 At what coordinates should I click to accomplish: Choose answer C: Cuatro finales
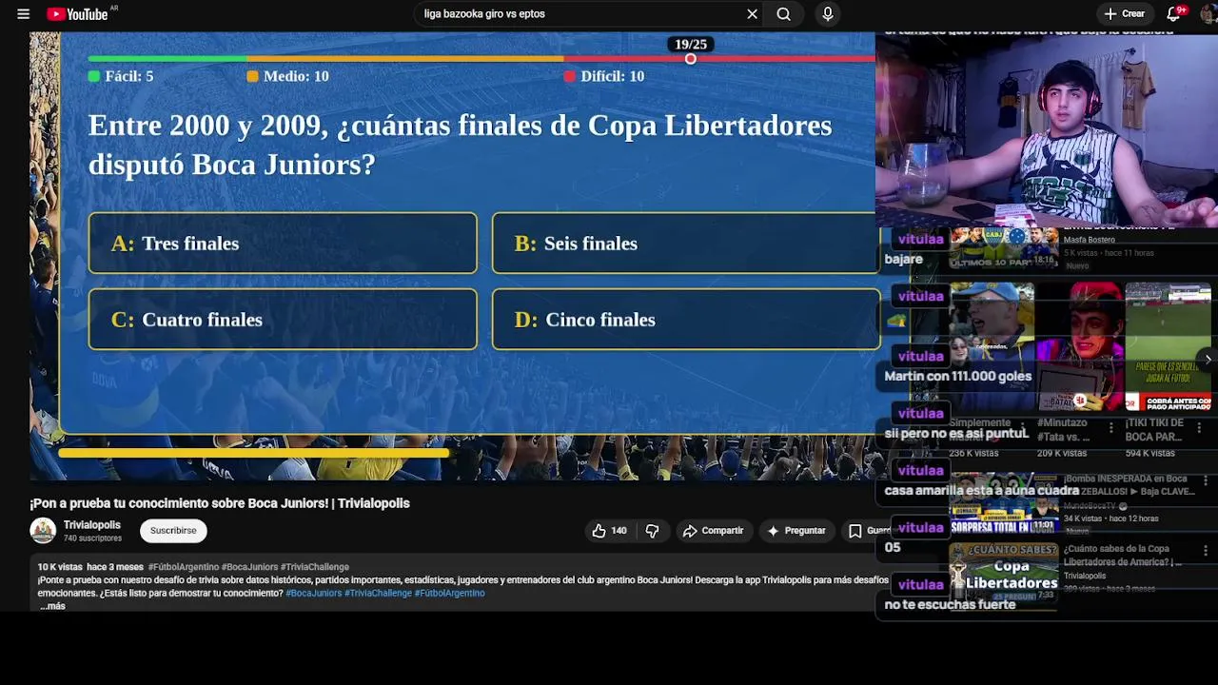coord(283,320)
